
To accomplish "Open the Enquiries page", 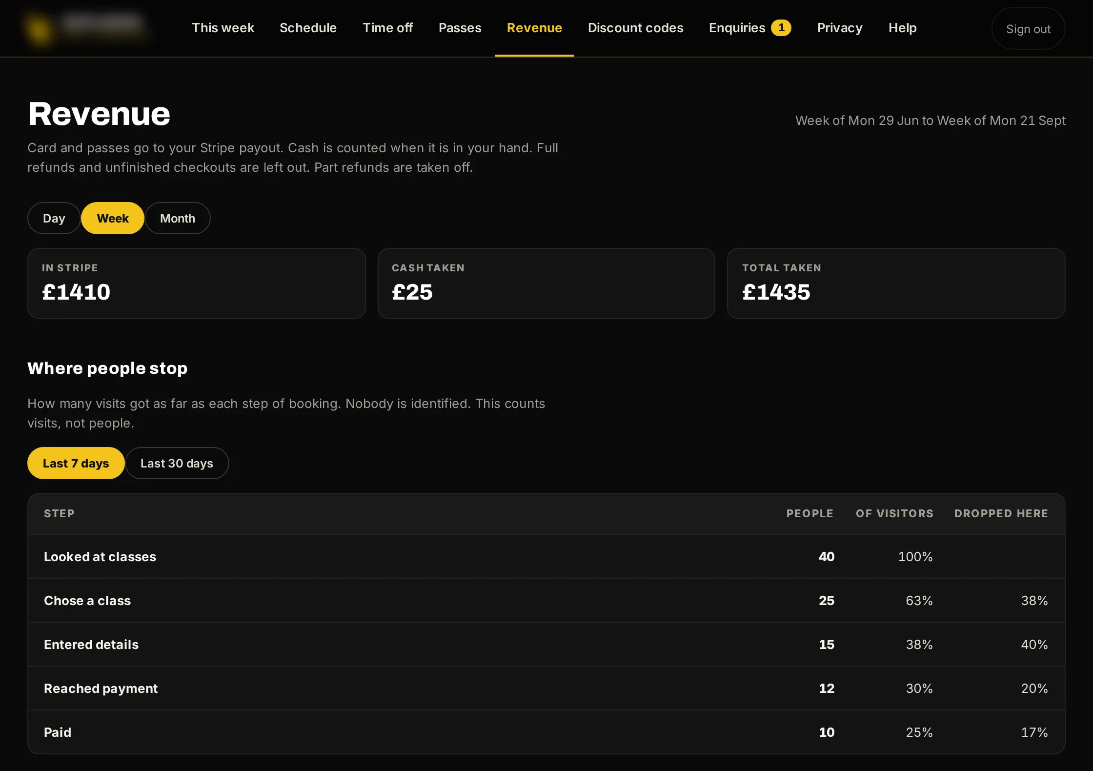I will click(x=737, y=28).
